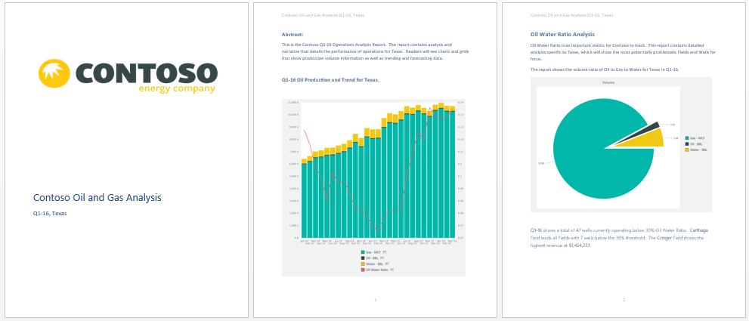The width and height of the screenshot is (749, 321).
Task: Click the '2 M' pie data label
Action: (x=676, y=138)
